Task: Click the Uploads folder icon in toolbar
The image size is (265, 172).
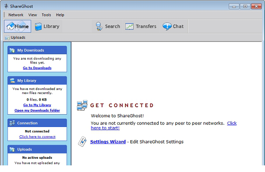Action: pos(7,37)
